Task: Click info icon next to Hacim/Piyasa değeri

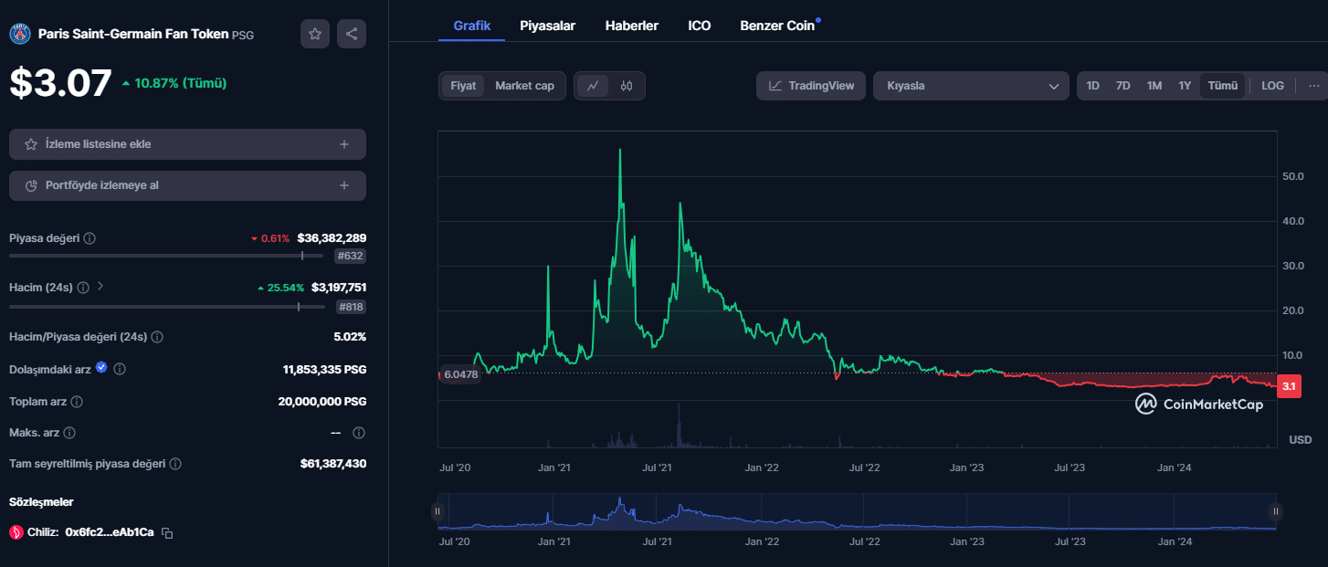Action: pyautogui.click(x=157, y=337)
